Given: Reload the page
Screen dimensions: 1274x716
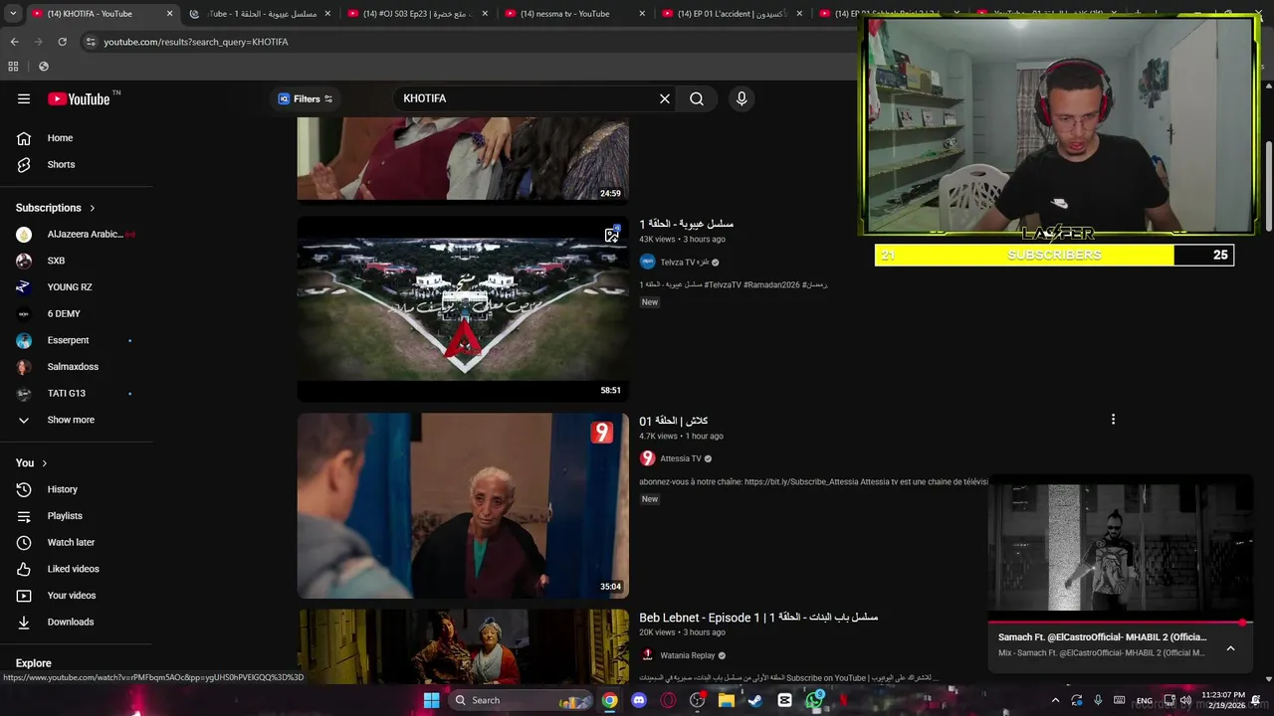Looking at the screenshot, I should [62, 42].
